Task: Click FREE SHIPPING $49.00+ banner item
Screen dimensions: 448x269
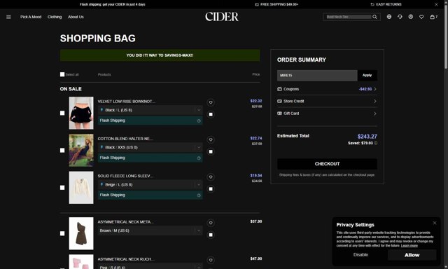Action: click(276, 4)
